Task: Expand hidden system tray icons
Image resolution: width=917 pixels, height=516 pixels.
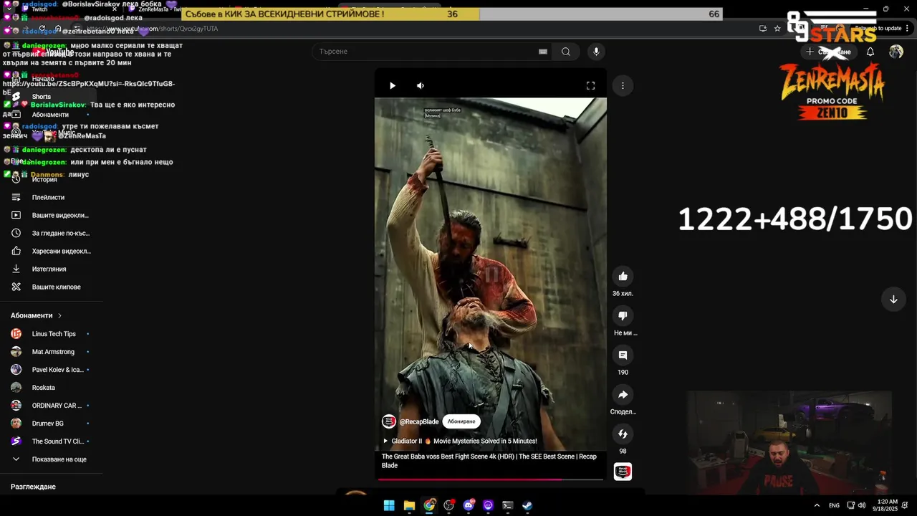Action: (817, 505)
